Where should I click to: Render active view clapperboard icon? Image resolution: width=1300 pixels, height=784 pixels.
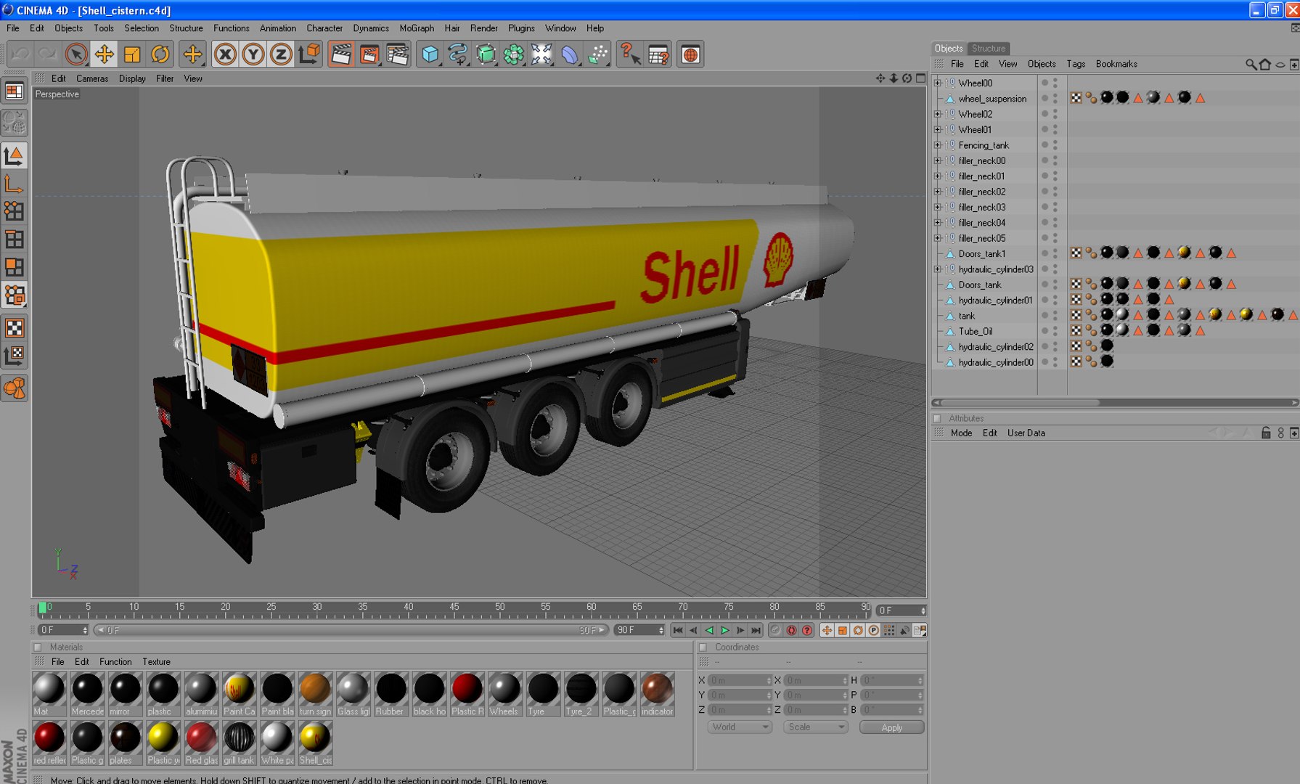(341, 54)
